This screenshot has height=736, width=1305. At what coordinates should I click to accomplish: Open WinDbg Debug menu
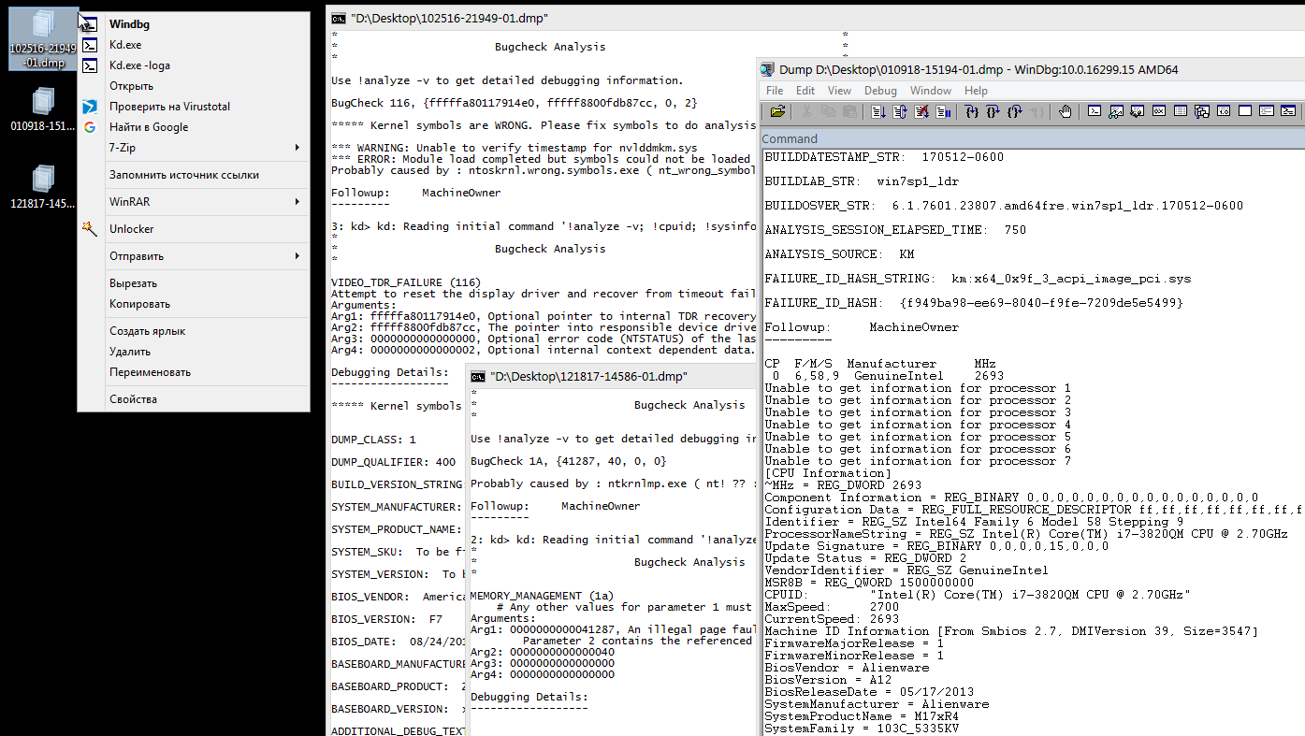(880, 91)
